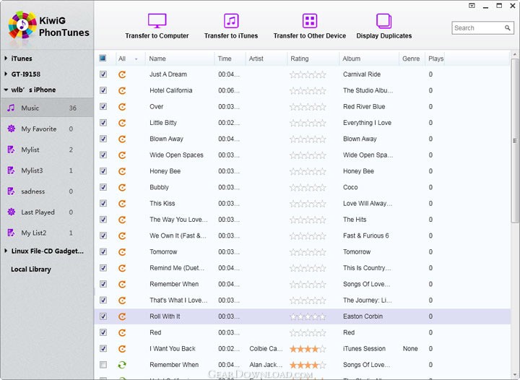The image size is (520, 380).
Task: Uncheck the We Own It (Fast &... checkbox
Action: coord(103,236)
